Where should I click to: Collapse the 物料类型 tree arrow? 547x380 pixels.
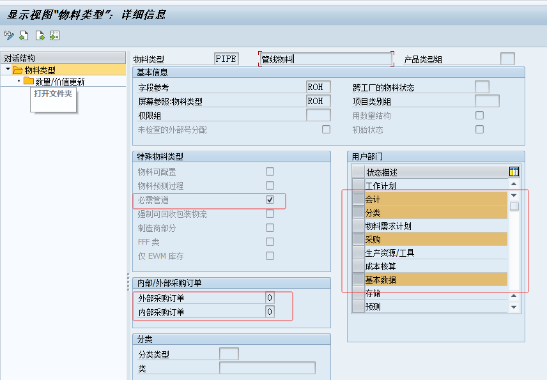[x=8, y=70]
